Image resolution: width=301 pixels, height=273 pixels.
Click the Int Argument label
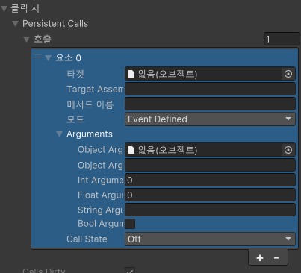pos(101,181)
